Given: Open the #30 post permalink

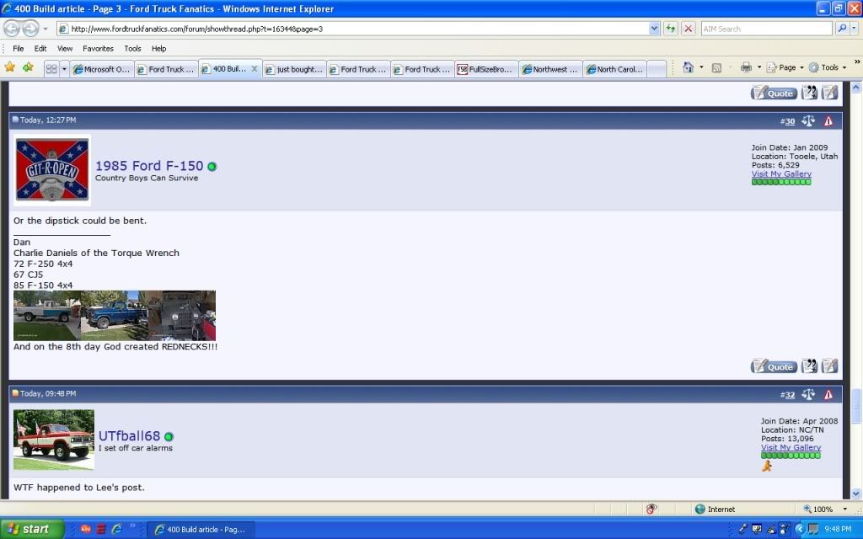Looking at the screenshot, I should point(790,121).
